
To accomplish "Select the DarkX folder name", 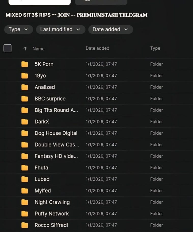I will [x=42, y=122].
